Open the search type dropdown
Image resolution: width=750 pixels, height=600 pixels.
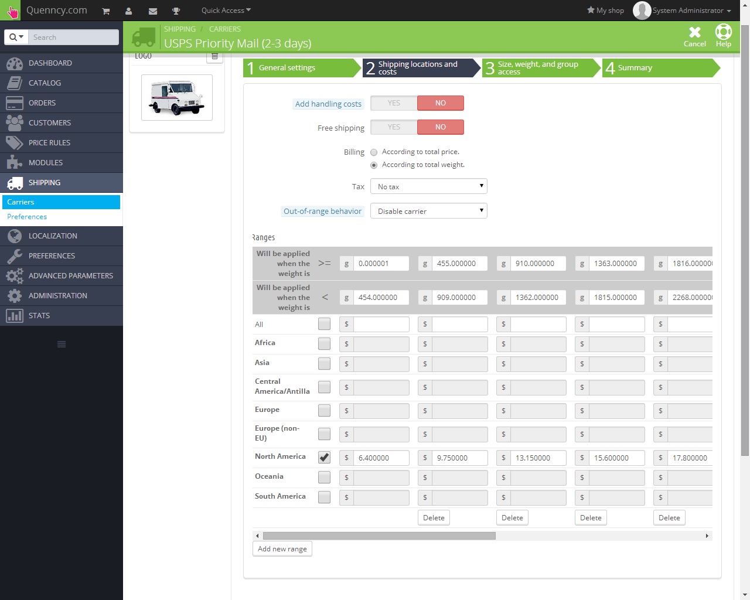pos(17,37)
